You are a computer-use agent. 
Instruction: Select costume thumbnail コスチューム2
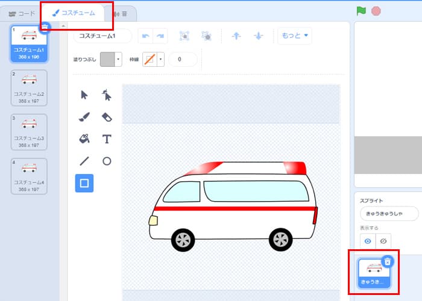(29, 88)
